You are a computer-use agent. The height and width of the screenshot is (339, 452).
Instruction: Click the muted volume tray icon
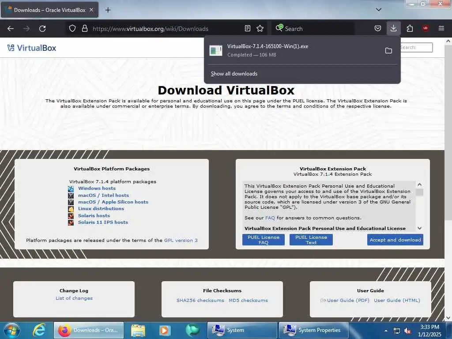(407, 331)
